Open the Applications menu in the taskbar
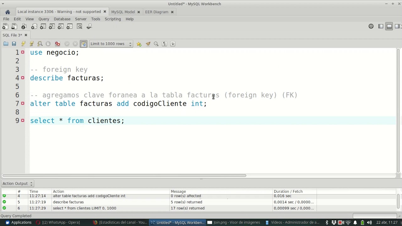Screen dimensions: 402x226 [x=18, y=223]
